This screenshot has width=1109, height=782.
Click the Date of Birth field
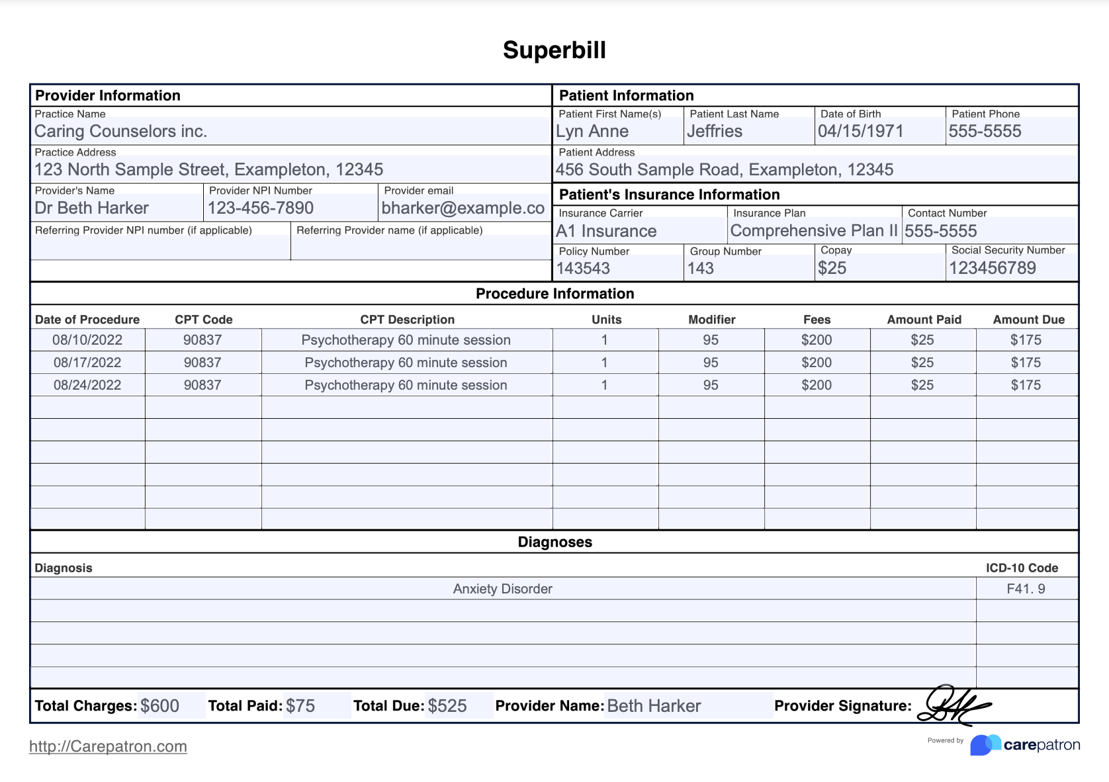tap(879, 131)
